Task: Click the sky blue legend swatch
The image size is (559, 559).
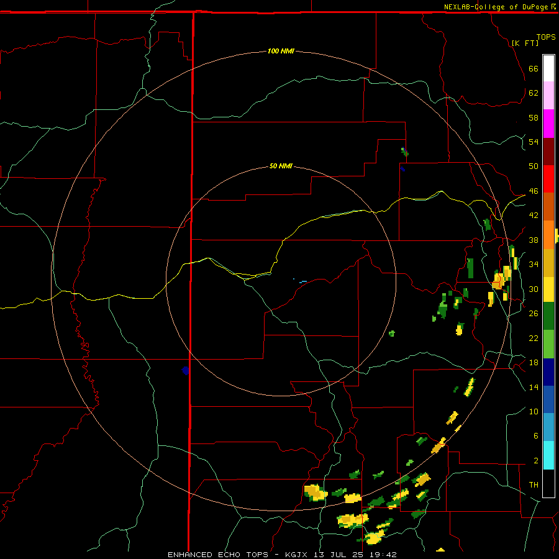Action: [548, 427]
